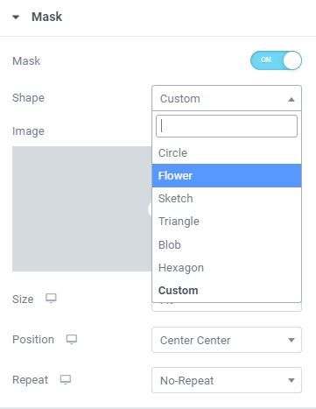
Task: Click the Mask section heading
Action: pyautogui.click(x=46, y=17)
